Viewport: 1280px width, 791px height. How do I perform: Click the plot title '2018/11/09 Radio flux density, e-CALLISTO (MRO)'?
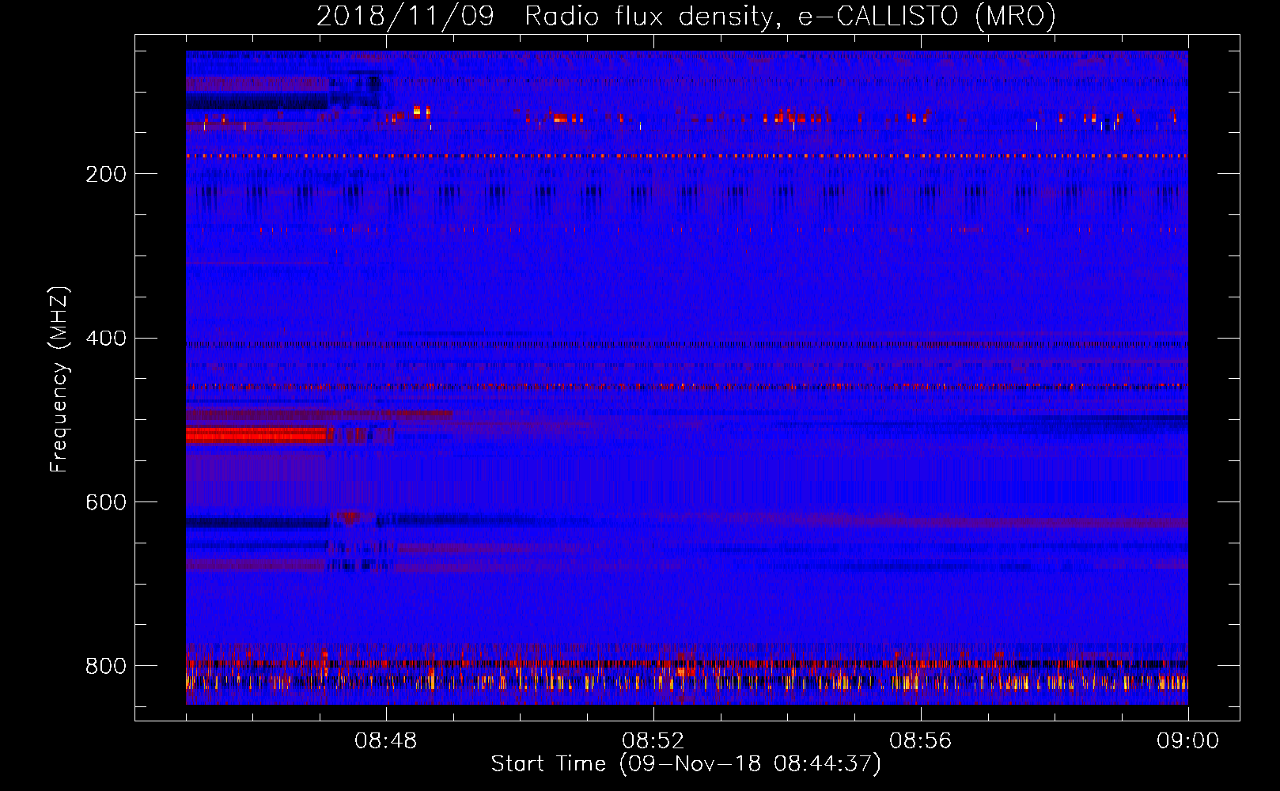pyautogui.click(x=686, y=16)
